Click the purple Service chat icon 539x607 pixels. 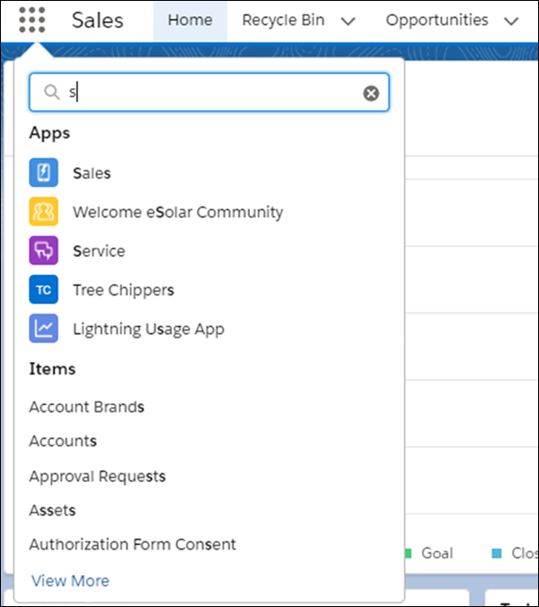tap(44, 251)
